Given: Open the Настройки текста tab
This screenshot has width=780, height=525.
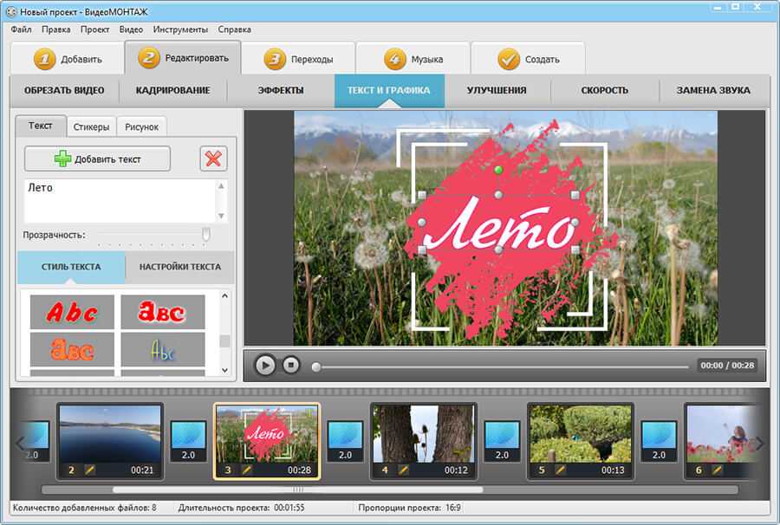Looking at the screenshot, I should (180, 267).
